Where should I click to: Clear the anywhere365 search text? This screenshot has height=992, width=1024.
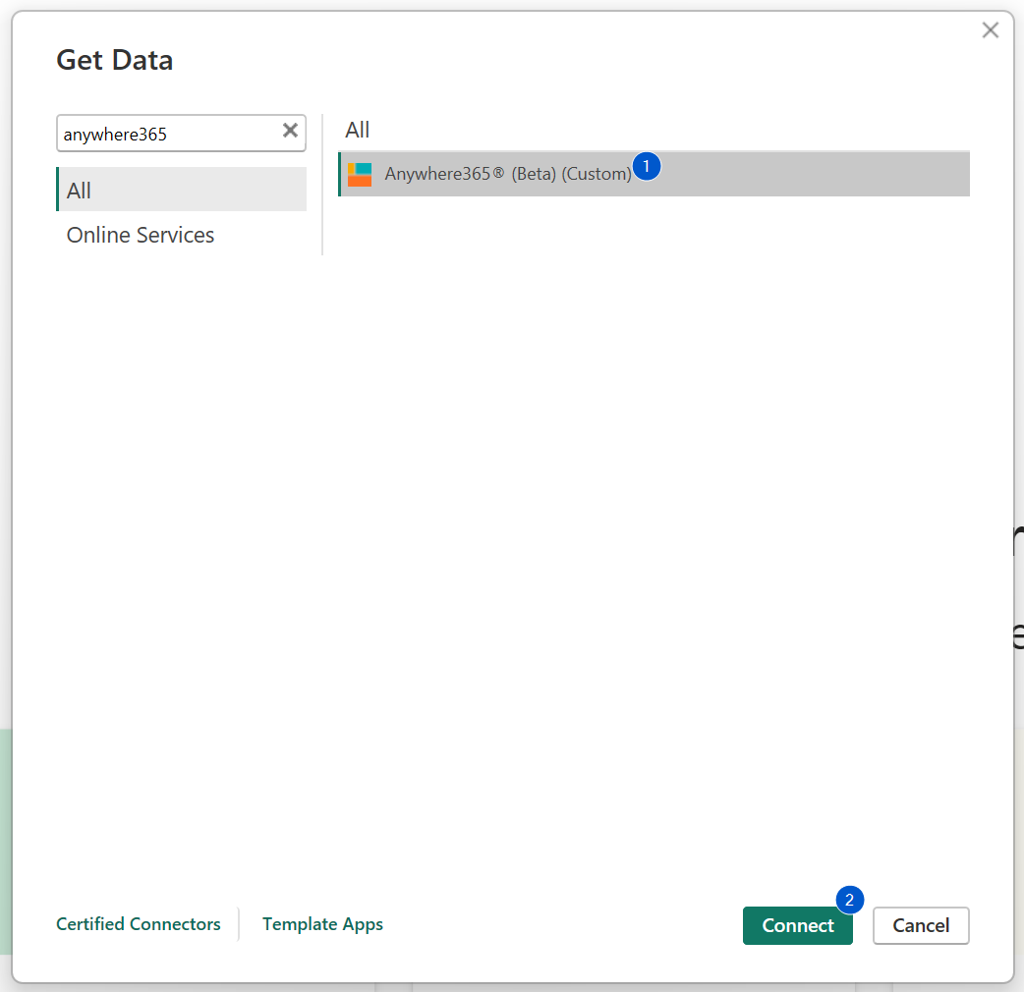(x=290, y=131)
